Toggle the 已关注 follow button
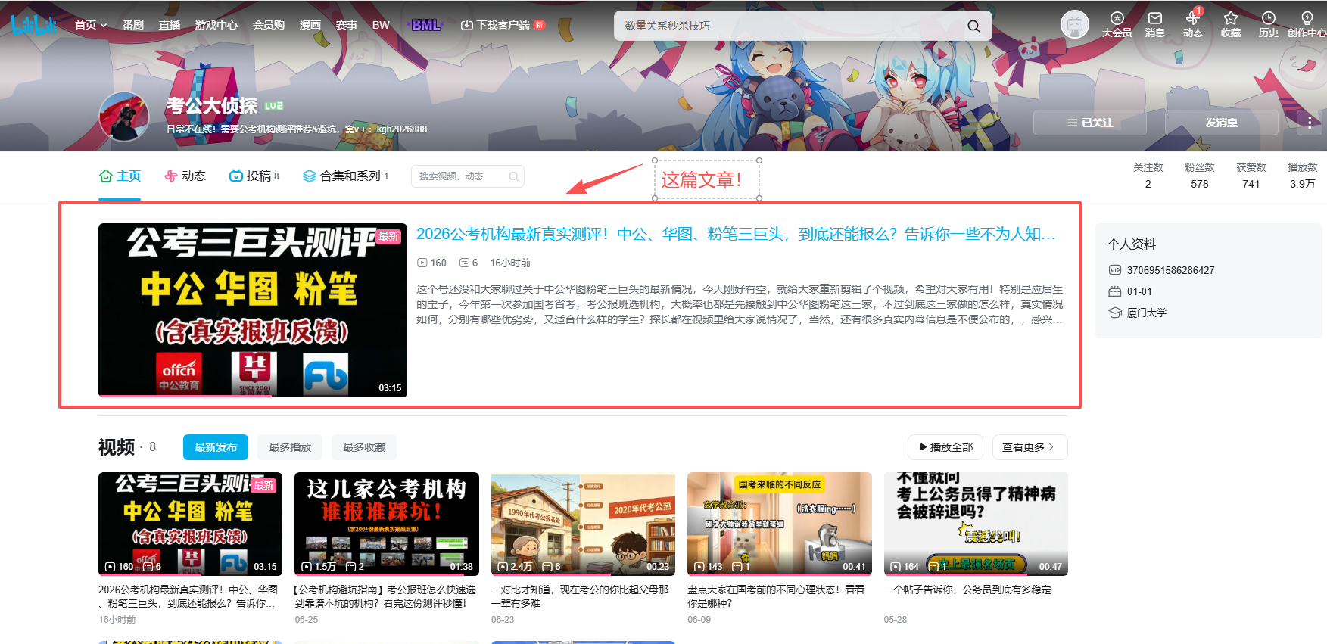This screenshot has width=1327, height=644. [1090, 123]
